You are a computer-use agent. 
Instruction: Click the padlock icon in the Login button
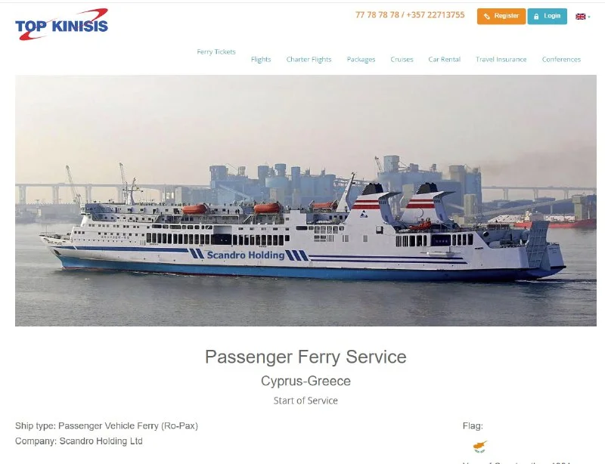[536, 17]
